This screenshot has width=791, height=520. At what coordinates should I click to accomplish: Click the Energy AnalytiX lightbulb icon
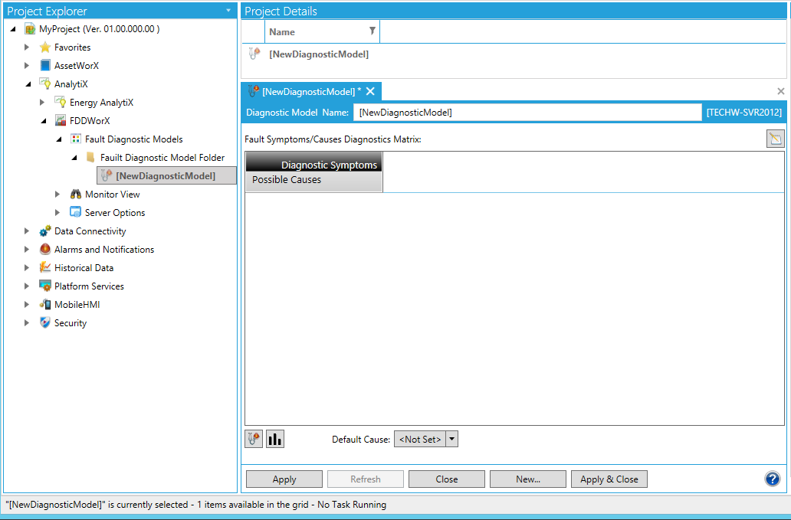[61, 103]
